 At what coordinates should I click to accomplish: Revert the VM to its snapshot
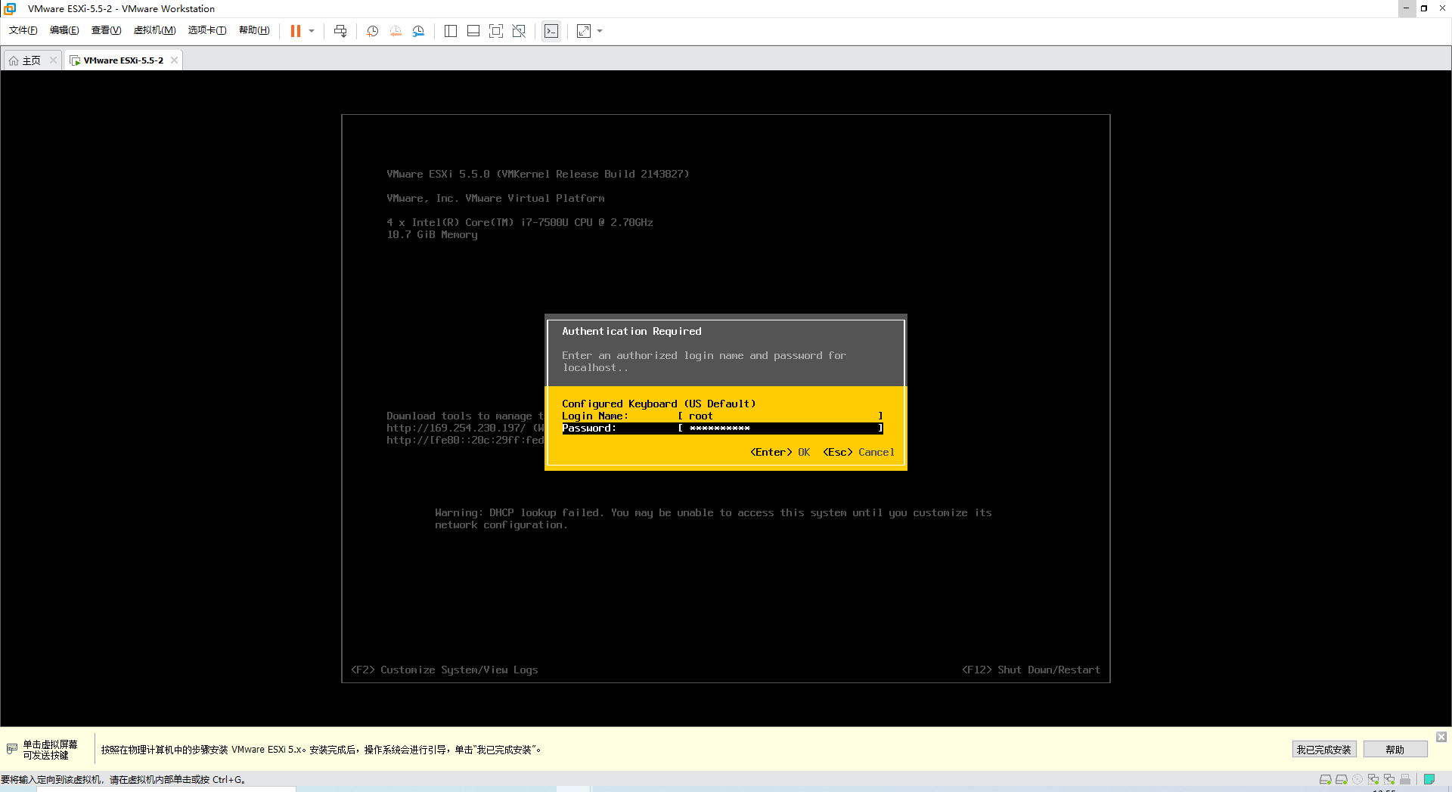(x=396, y=31)
